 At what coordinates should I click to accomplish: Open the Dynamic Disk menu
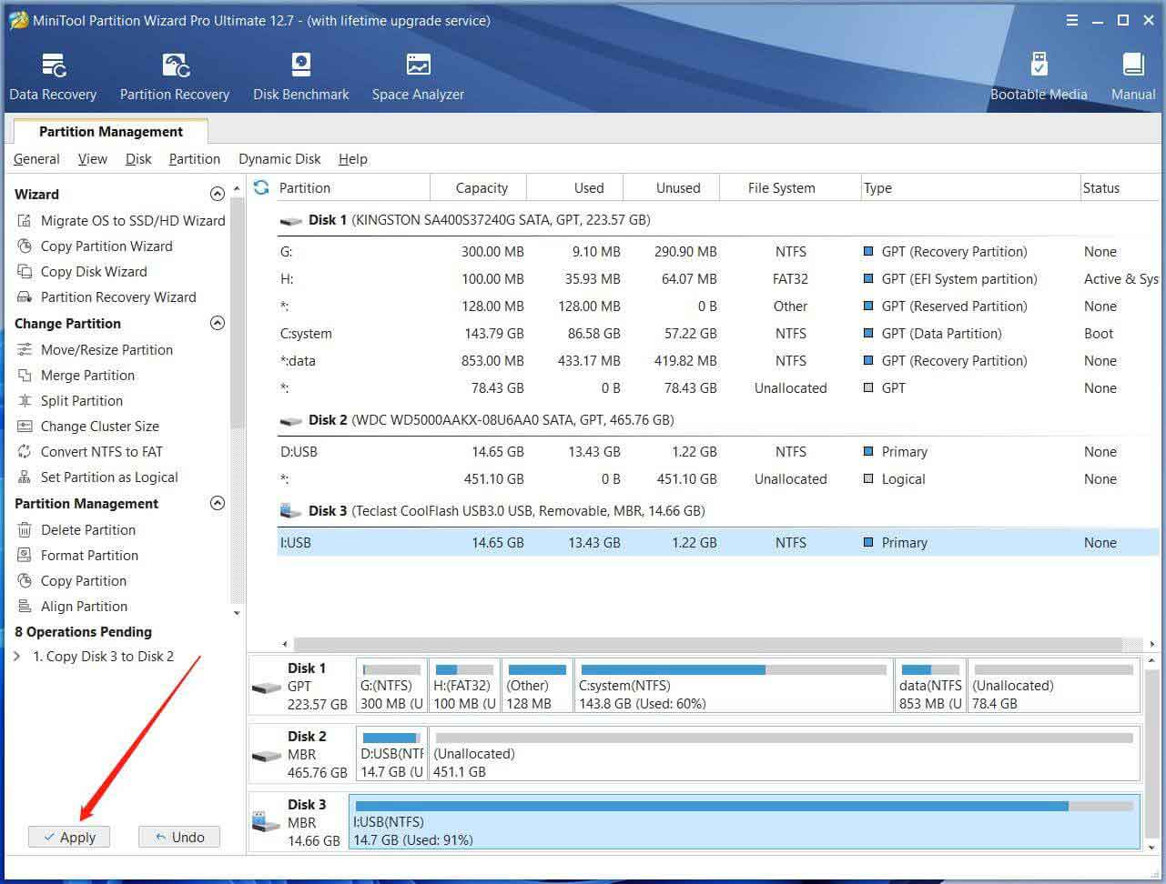pyautogui.click(x=279, y=159)
